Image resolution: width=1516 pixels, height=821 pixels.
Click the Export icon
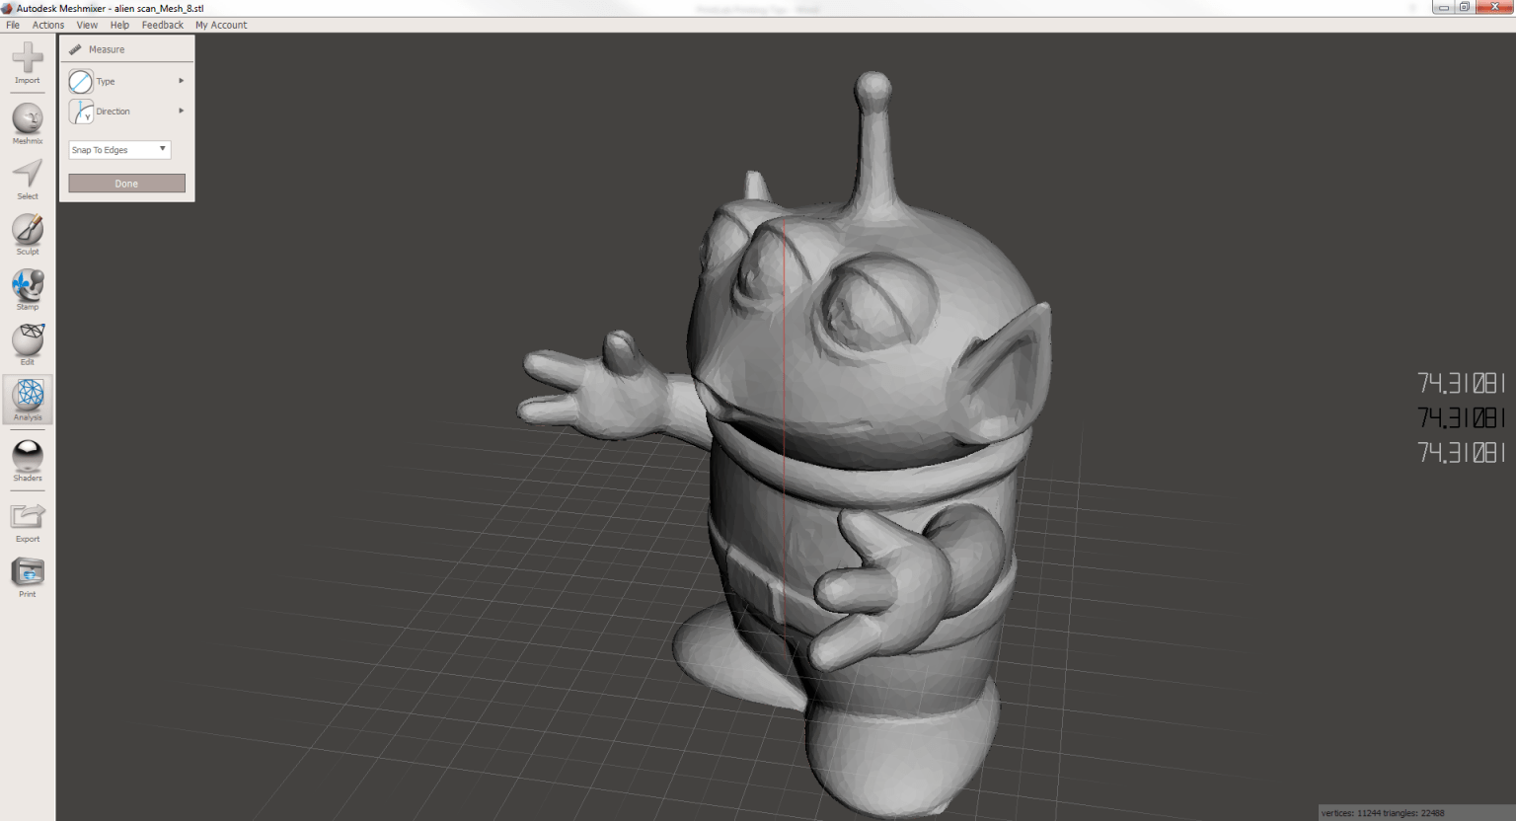pos(28,521)
